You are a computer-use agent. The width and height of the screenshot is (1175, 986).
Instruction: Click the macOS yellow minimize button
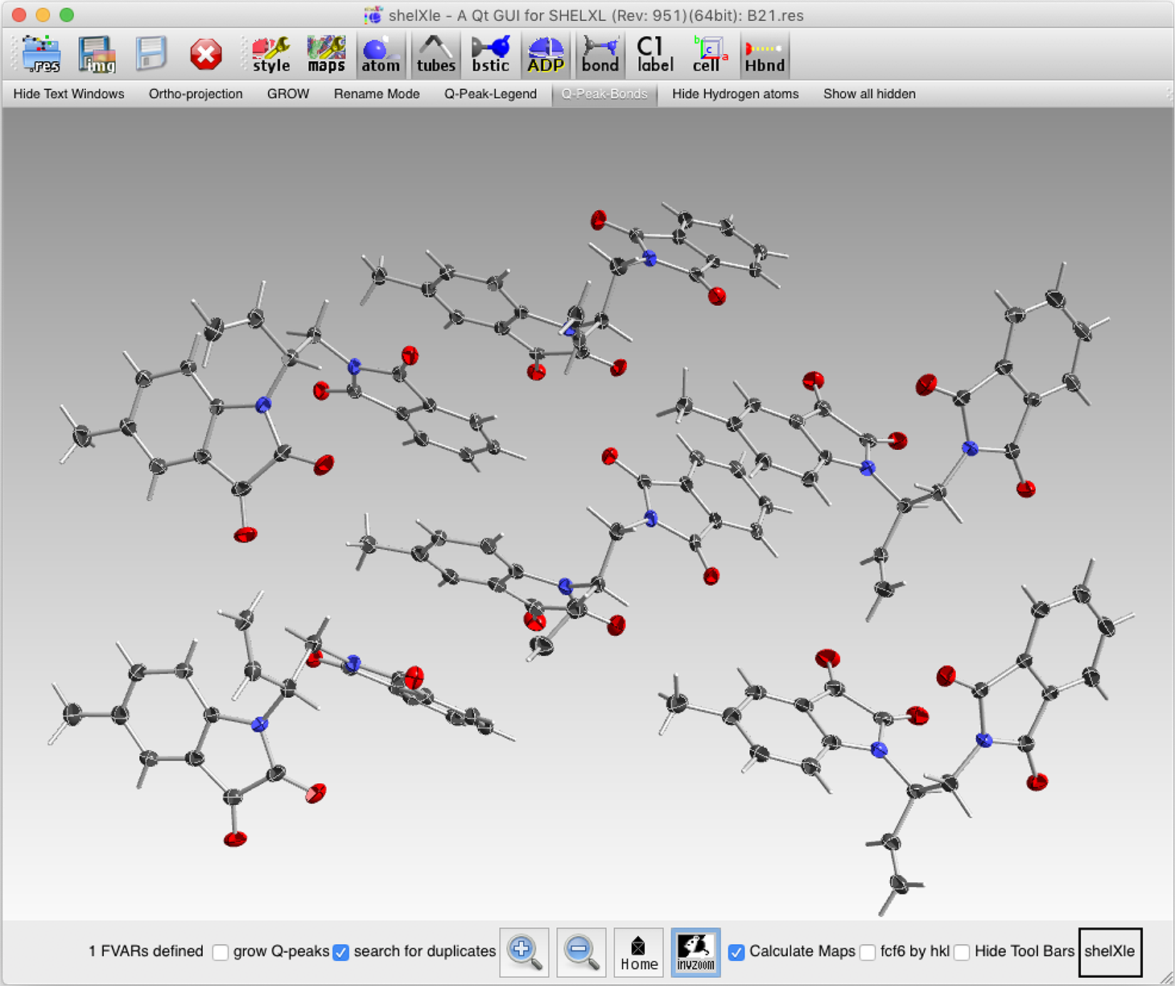pos(43,14)
